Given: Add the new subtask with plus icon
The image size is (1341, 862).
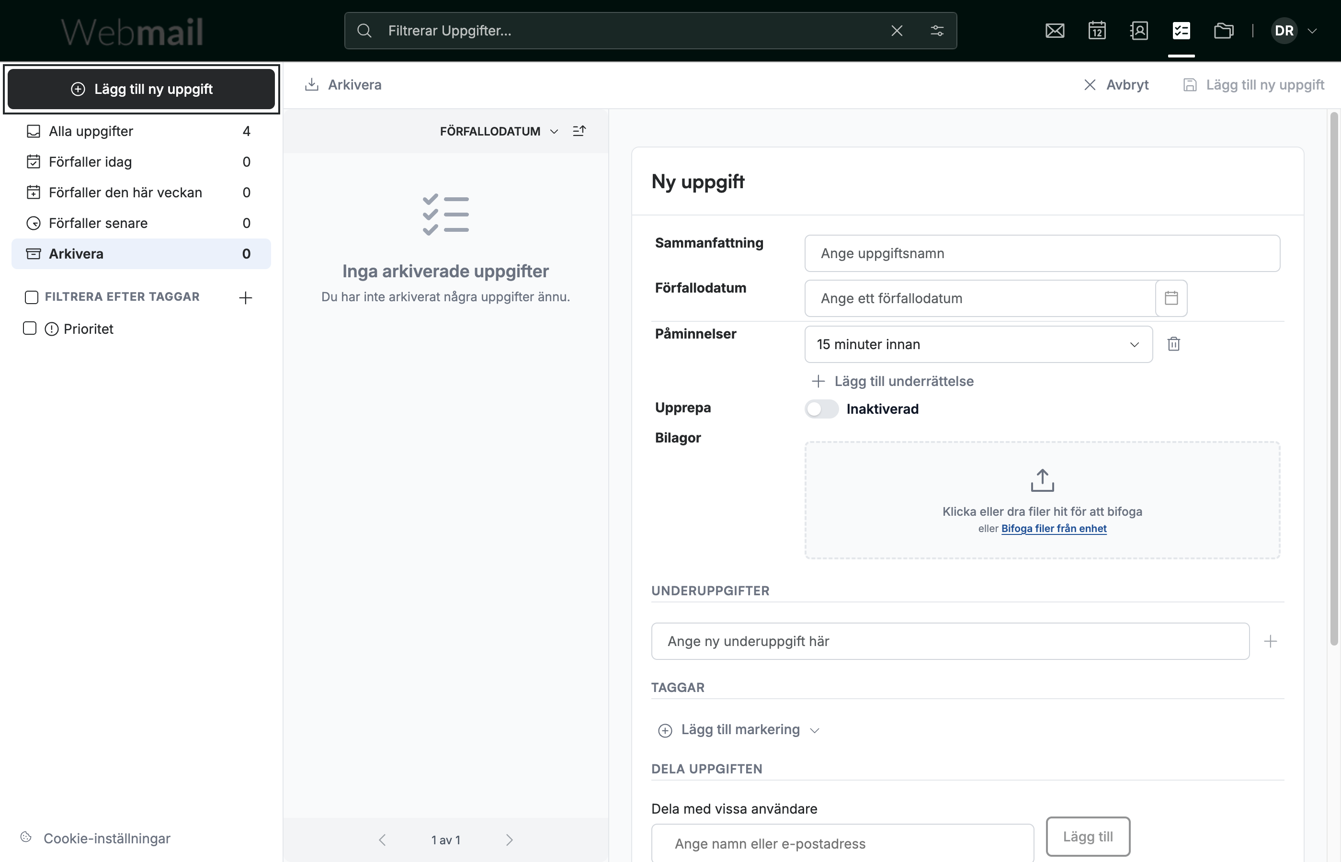Looking at the screenshot, I should [1271, 641].
